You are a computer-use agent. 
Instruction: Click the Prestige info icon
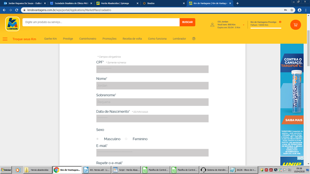pos(280,22)
